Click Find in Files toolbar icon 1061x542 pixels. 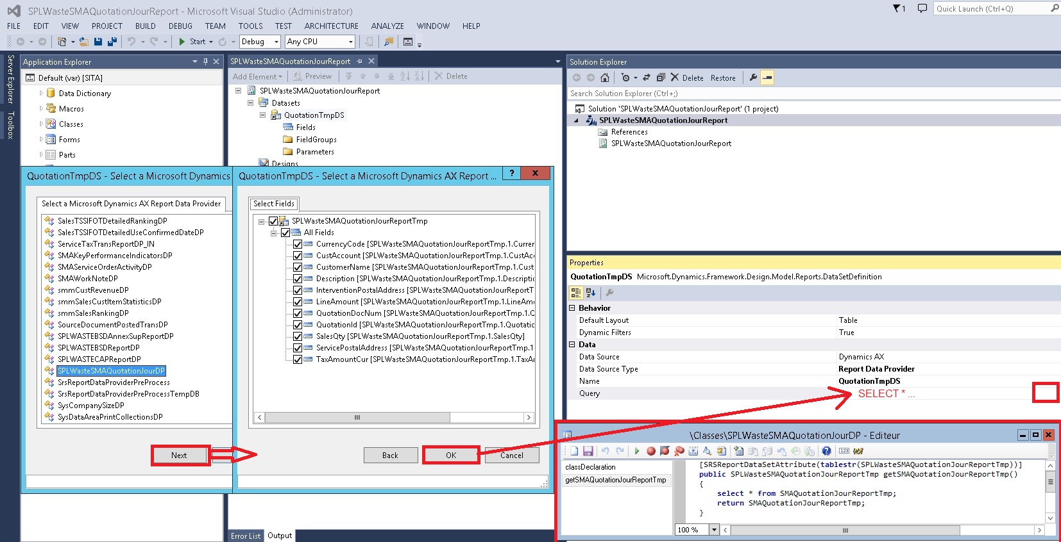(x=388, y=42)
